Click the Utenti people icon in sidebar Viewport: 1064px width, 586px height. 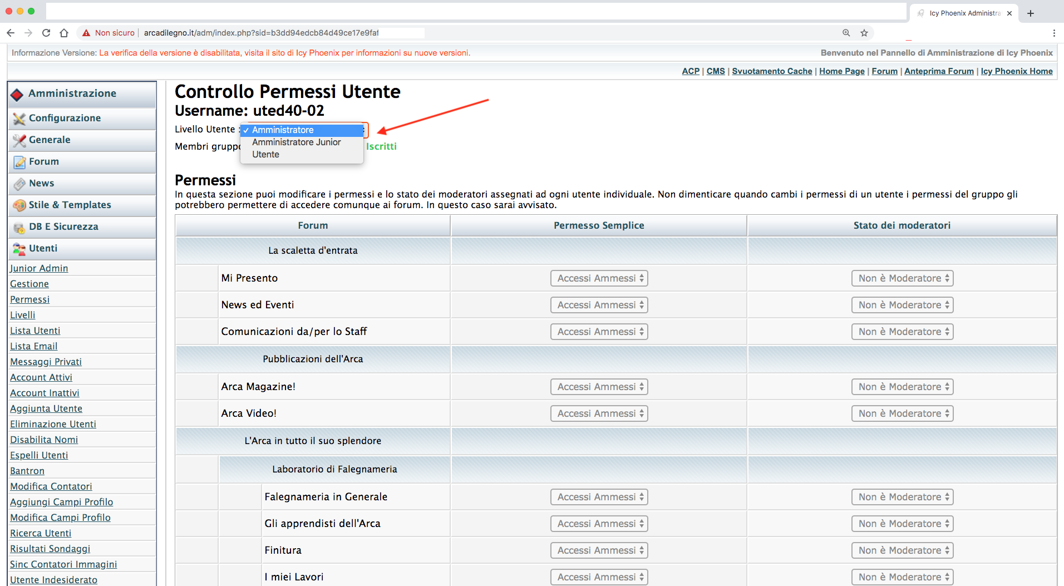pos(19,249)
